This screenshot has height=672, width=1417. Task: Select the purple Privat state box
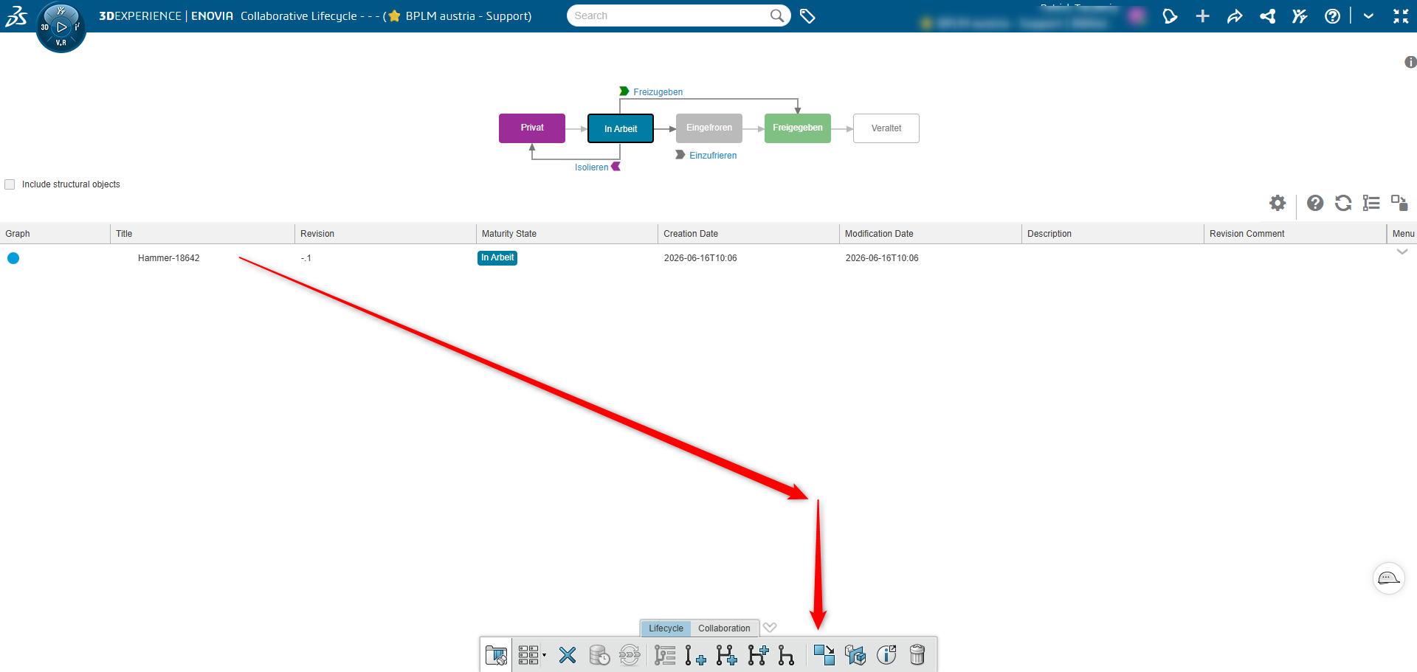532,128
